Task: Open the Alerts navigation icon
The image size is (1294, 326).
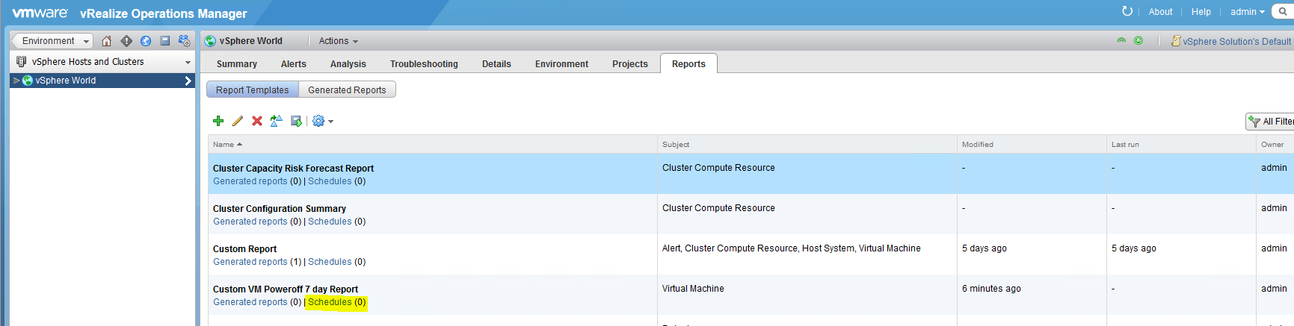Action: pyautogui.click(x=126, y=41)
